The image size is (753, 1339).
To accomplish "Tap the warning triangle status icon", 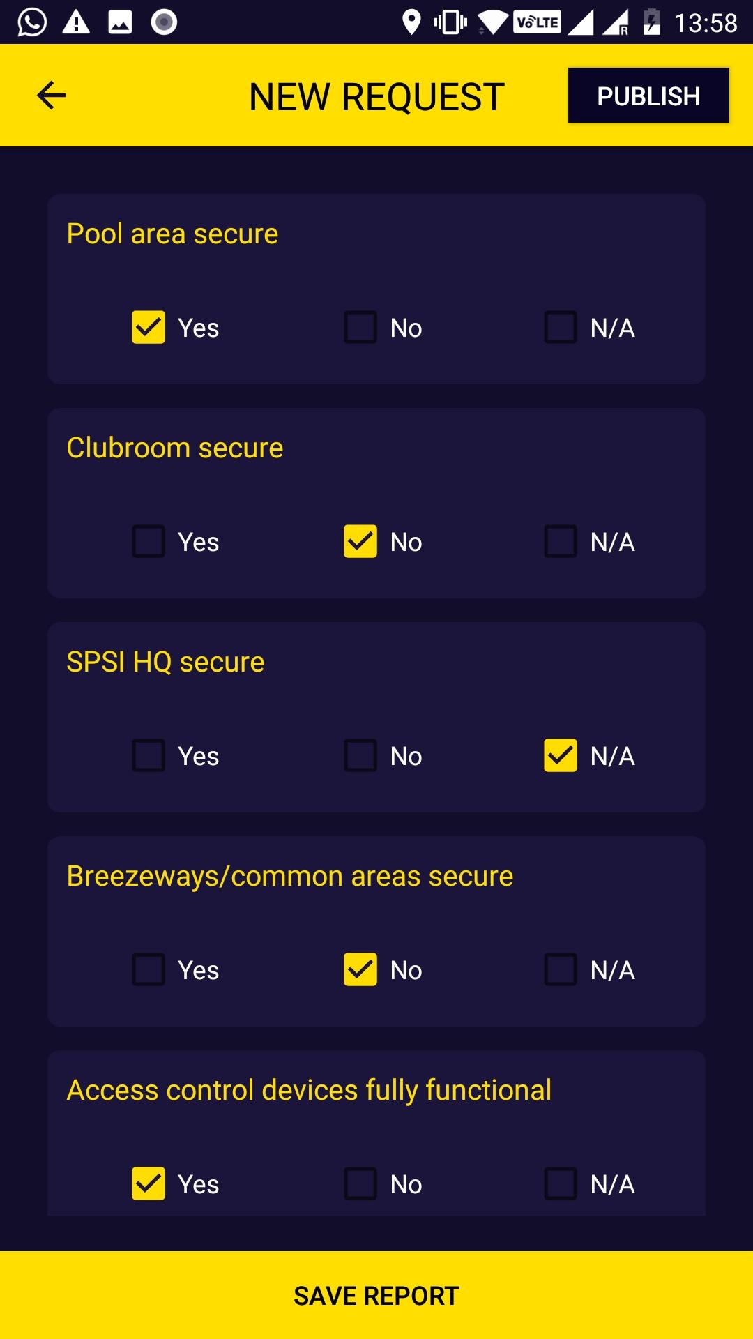I will pos(76,22).
